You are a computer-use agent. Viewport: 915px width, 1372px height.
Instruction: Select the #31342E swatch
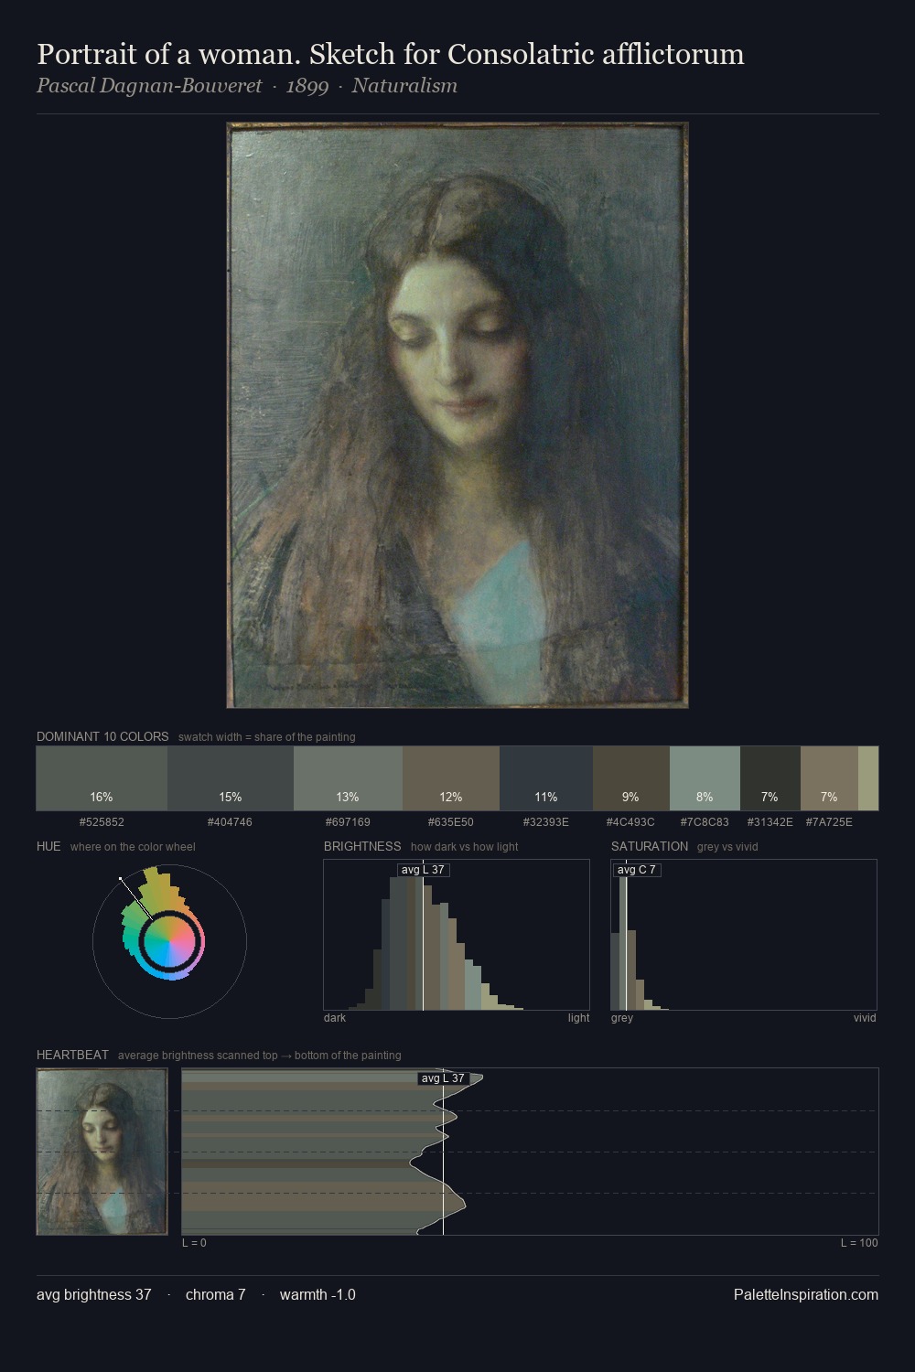(770, 778)
